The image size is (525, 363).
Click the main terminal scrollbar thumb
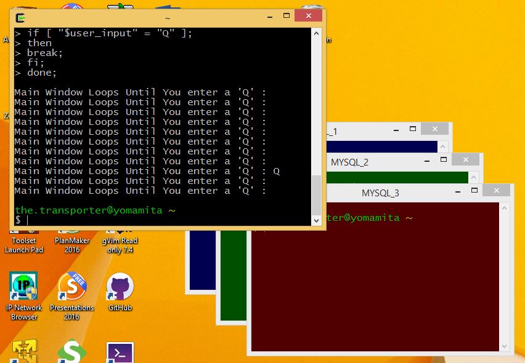(316, 196)
